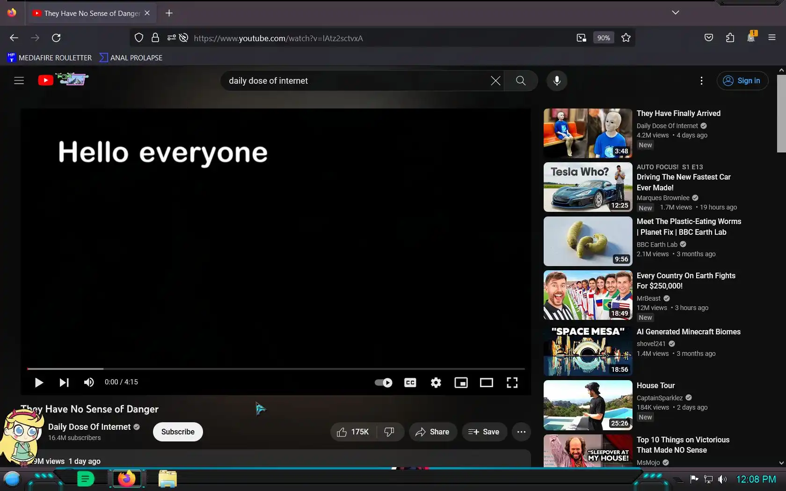Open Top 10 Things on Victorious video
The width and height of the screenshot is (786, 491).
683,445
